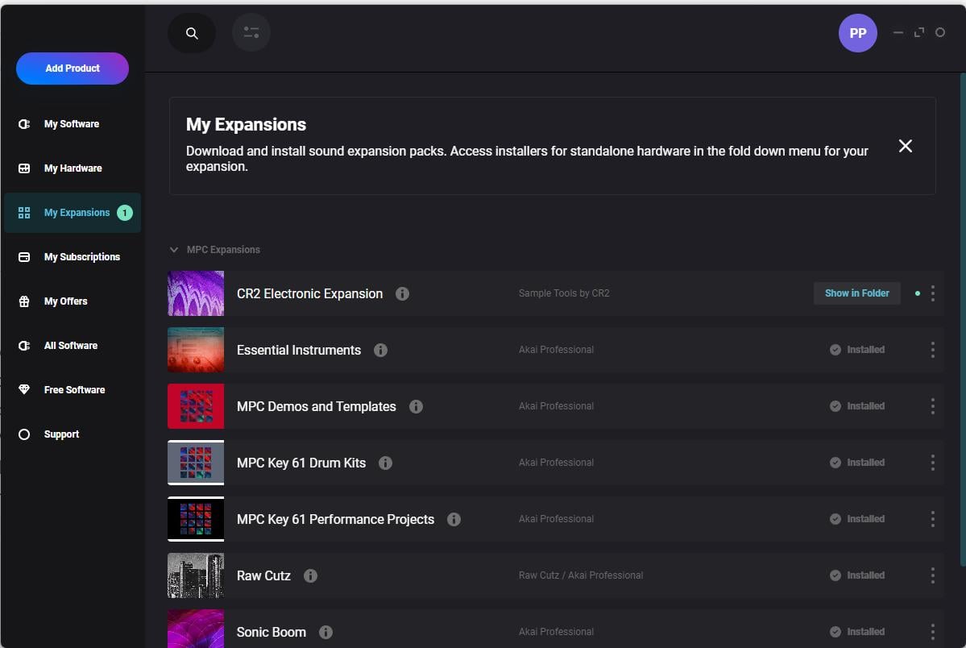Open the PP user profile avatar
Screen dimensions: 966x648
click(x=857, y=33)
